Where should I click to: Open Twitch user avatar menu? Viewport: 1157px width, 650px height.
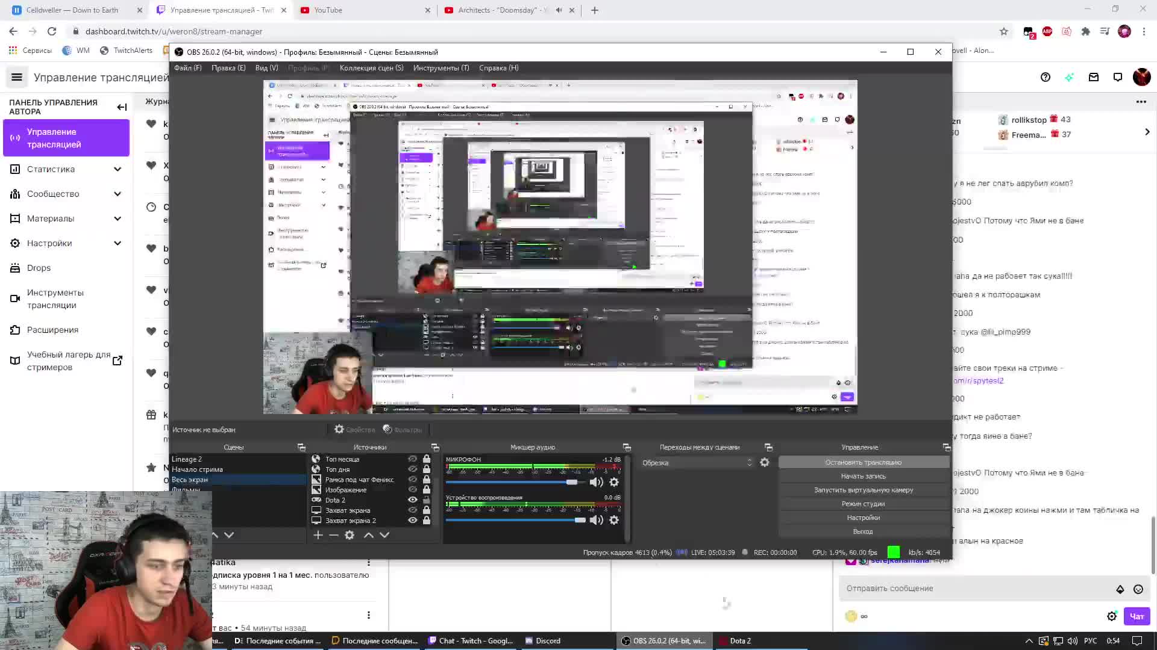click(x=1142, y=77)
